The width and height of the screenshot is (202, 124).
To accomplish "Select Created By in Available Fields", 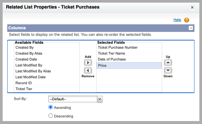I will (x=47, y=47).
